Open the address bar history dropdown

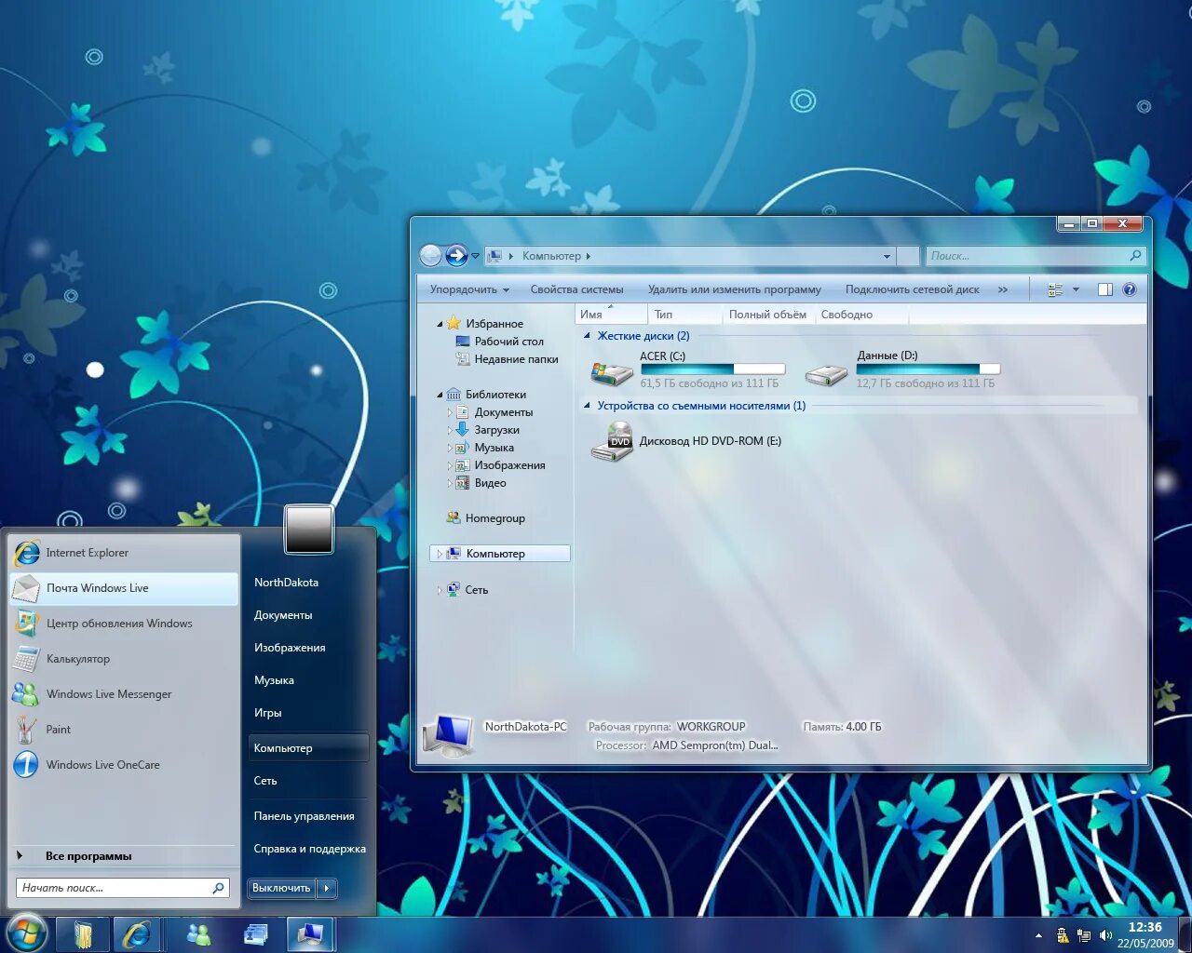(x=887, y=256)
